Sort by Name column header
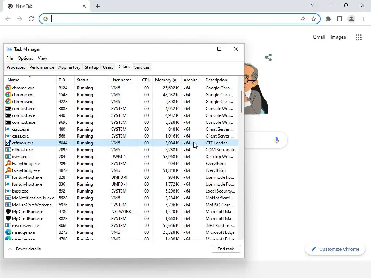 click(30, 80)
